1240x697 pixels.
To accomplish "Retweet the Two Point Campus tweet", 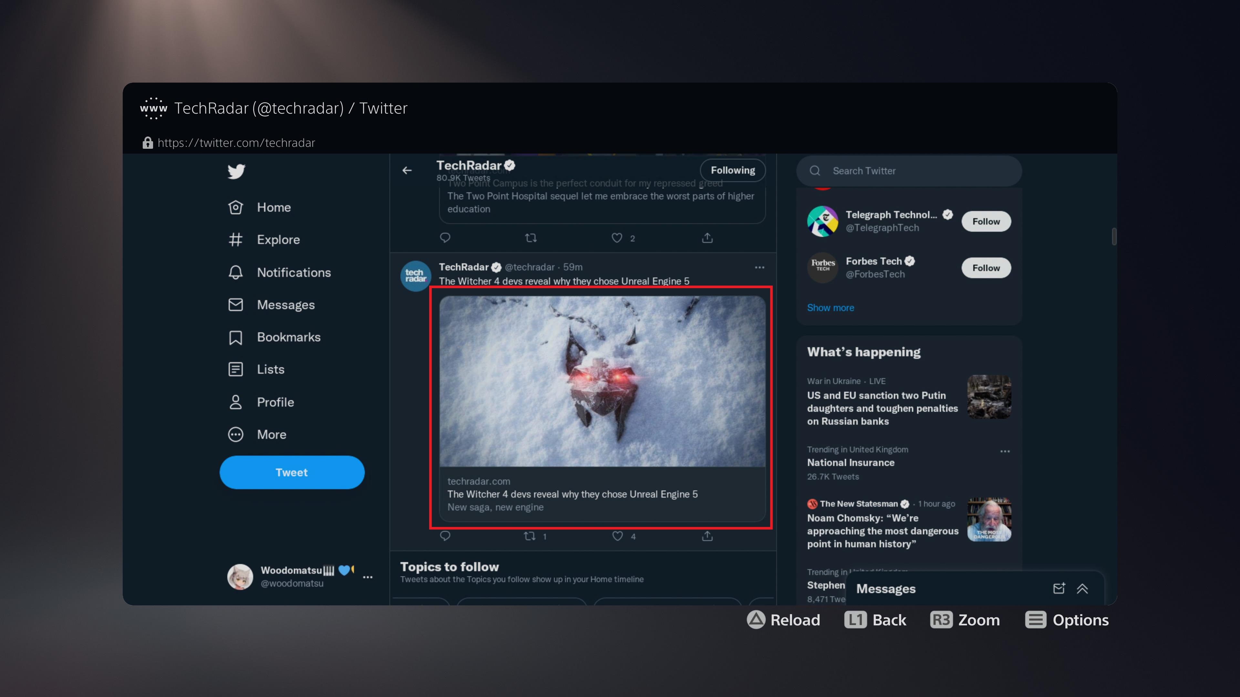I will pyautogui.click(x=531, y=237).
